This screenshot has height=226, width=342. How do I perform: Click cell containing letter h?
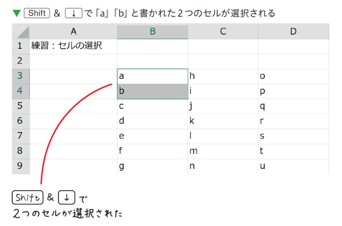223,77
